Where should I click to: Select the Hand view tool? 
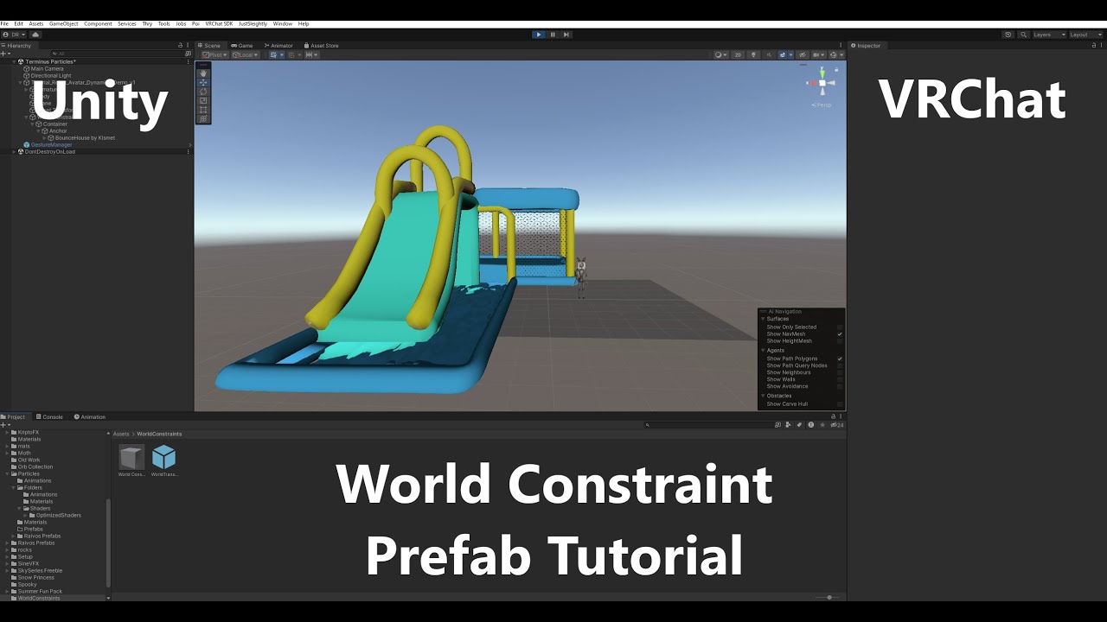[x=203, y=73]
